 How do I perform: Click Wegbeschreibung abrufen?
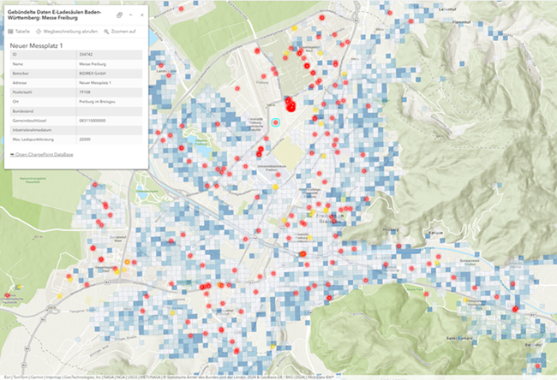(67, 32)
